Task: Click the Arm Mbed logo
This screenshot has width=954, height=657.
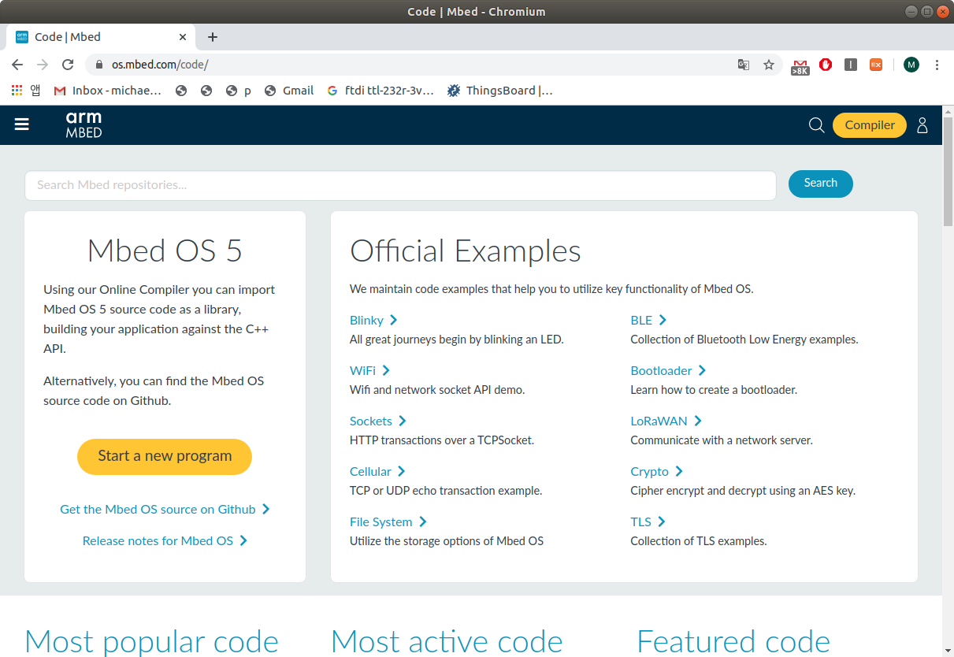Action: [x=84, y=124]
